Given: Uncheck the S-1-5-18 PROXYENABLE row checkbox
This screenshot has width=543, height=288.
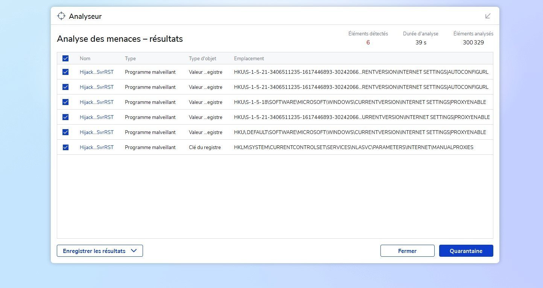Looking at the screenshot, I should click(x=65, y=102).
